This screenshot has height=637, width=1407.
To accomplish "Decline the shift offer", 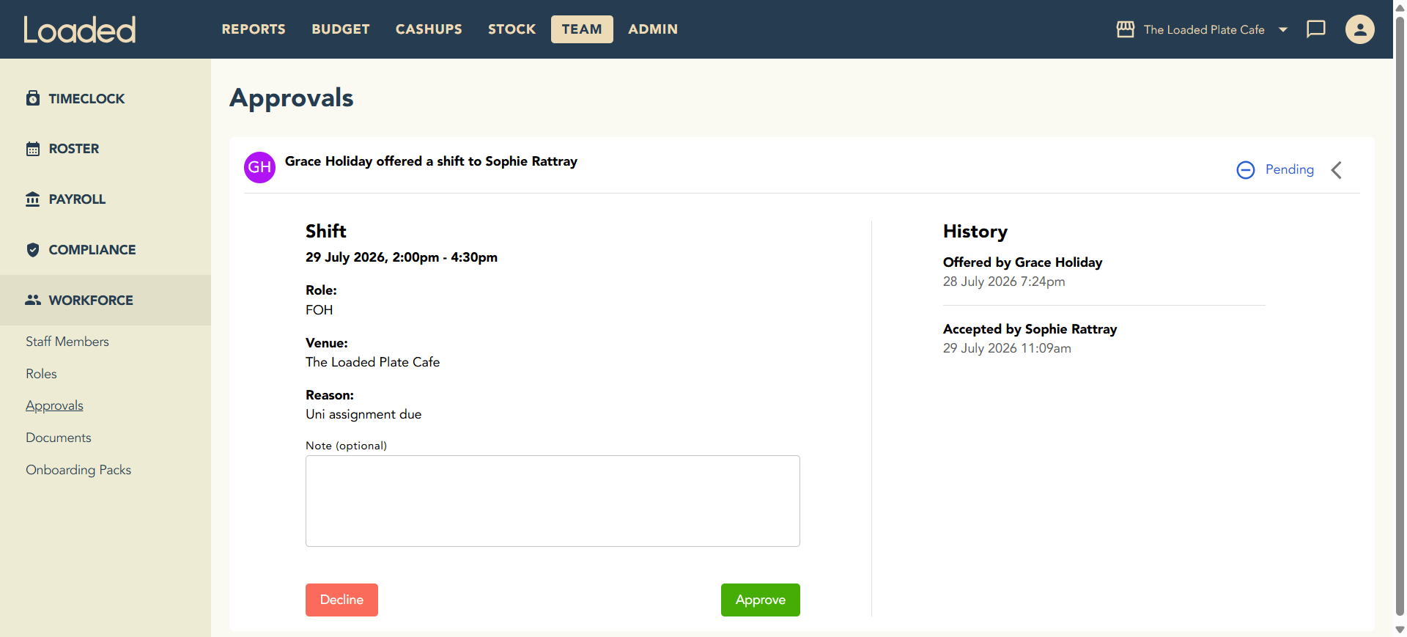I will pyautogui.click(x=341, y=600).
